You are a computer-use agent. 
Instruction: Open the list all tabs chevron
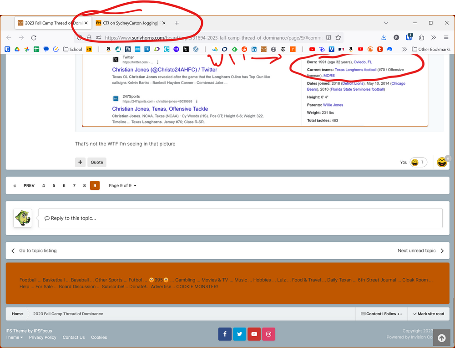386,23
